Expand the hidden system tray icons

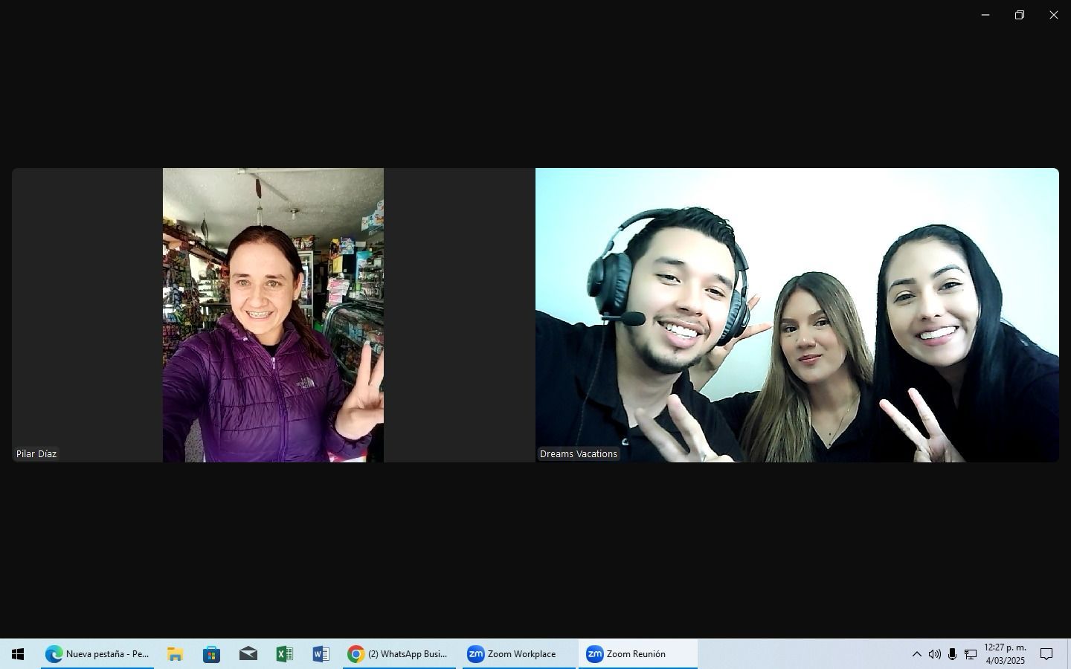point(916,654)
